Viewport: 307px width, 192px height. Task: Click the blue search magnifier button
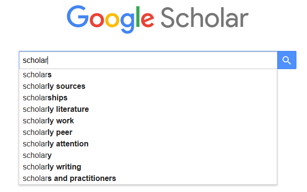[x=287, y=60]
